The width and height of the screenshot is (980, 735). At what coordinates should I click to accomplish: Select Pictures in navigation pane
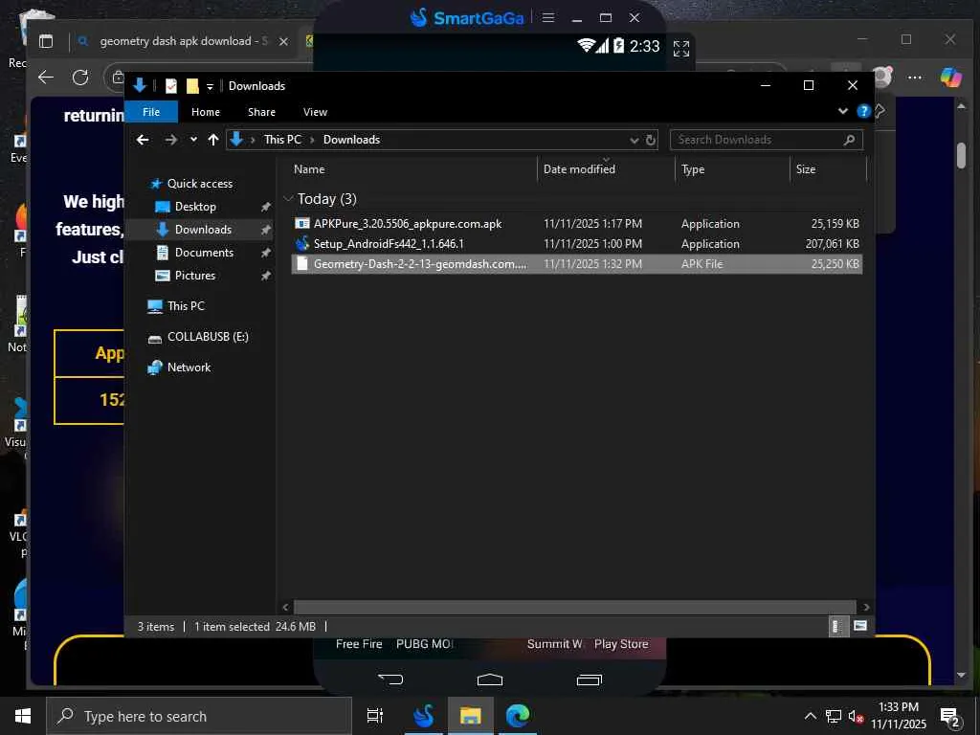tap(194, 276)
